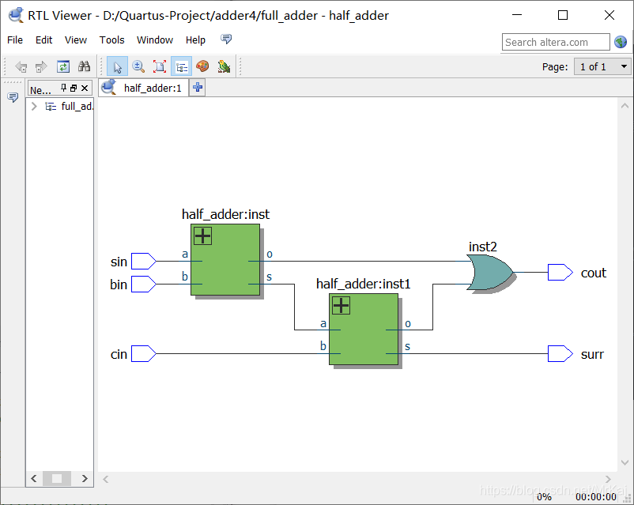
Task: Open the Tools menu
Action: [112, 40]
